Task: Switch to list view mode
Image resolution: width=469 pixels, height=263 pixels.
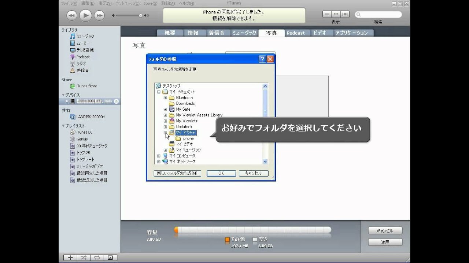Action: click(327, 14)
